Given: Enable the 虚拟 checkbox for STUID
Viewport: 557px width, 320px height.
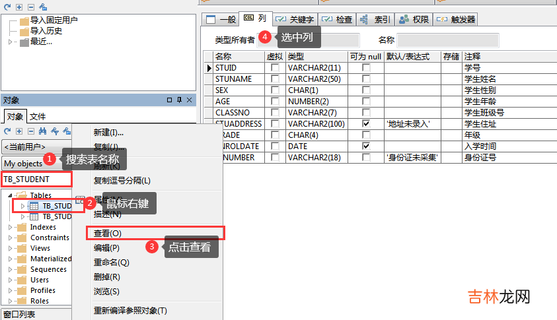Looking at the screenshot, I should [x=274, y=68].
